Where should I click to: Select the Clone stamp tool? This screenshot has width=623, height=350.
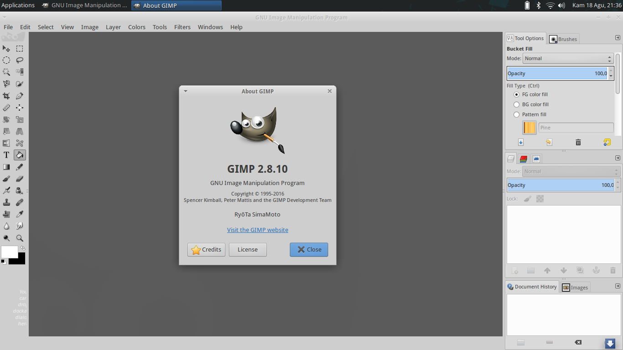click(x=6, y=202)
